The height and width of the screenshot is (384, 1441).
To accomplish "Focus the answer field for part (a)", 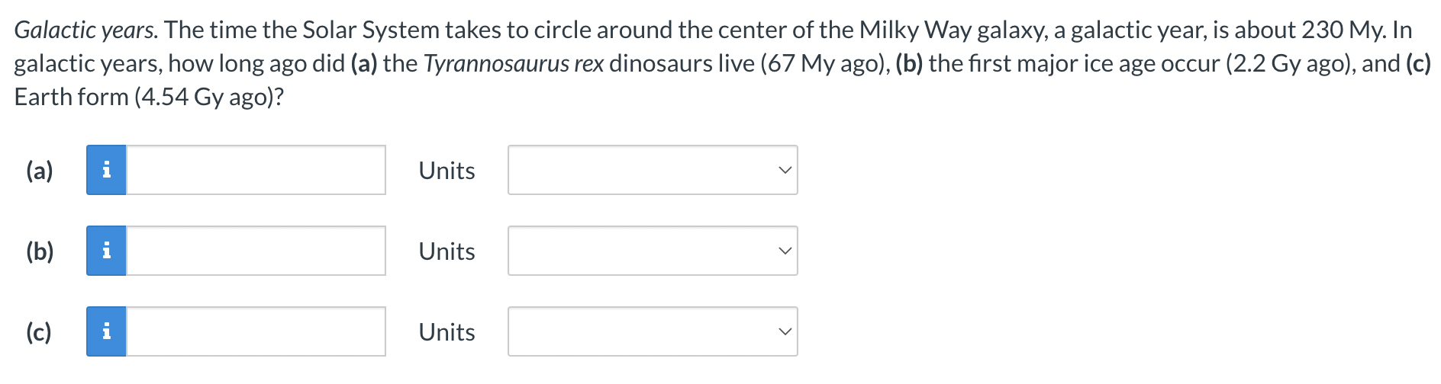I will [x=256, y=170].
